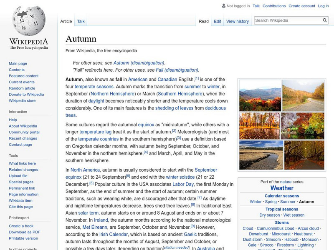Click What links here
Screen dimensions: 334x250
coord(22,163)
